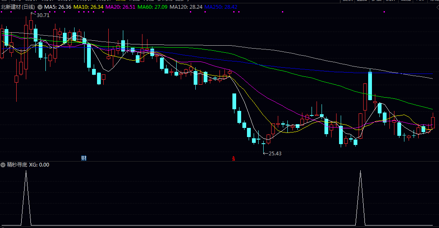Click the 精秒寻底 indicator name

pyautogui.click(x=17, y=164)
